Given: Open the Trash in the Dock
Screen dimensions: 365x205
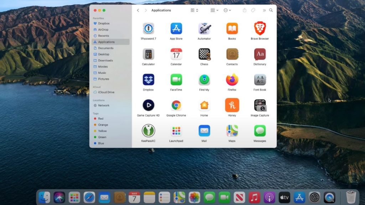Looking at the screenshot, I should click(351, 197).
